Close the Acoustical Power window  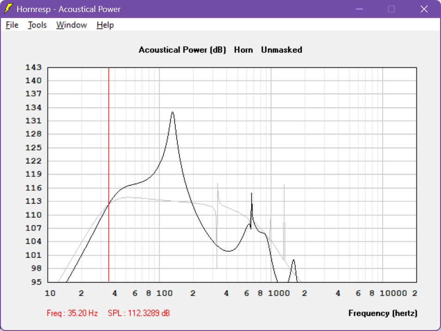point(424,9)
